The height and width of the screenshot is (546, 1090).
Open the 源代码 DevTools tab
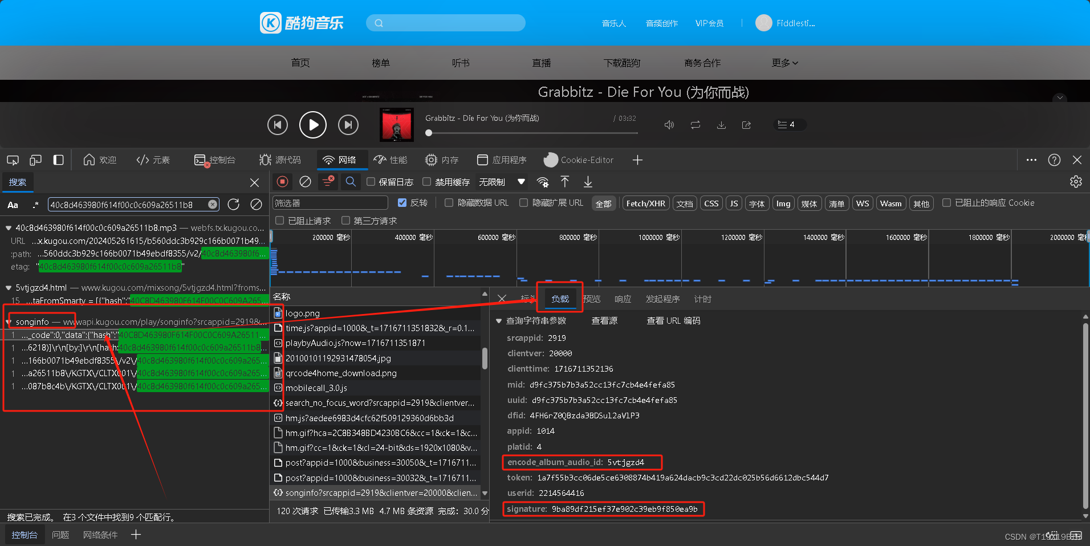280,160
